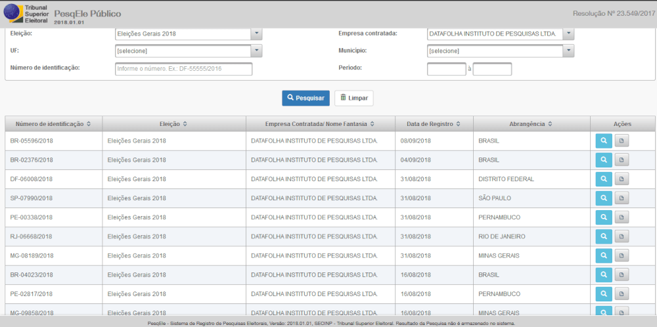Sort by Eleição column arrow
Viewport: 657px width, 327px height.
click(185, 124)
